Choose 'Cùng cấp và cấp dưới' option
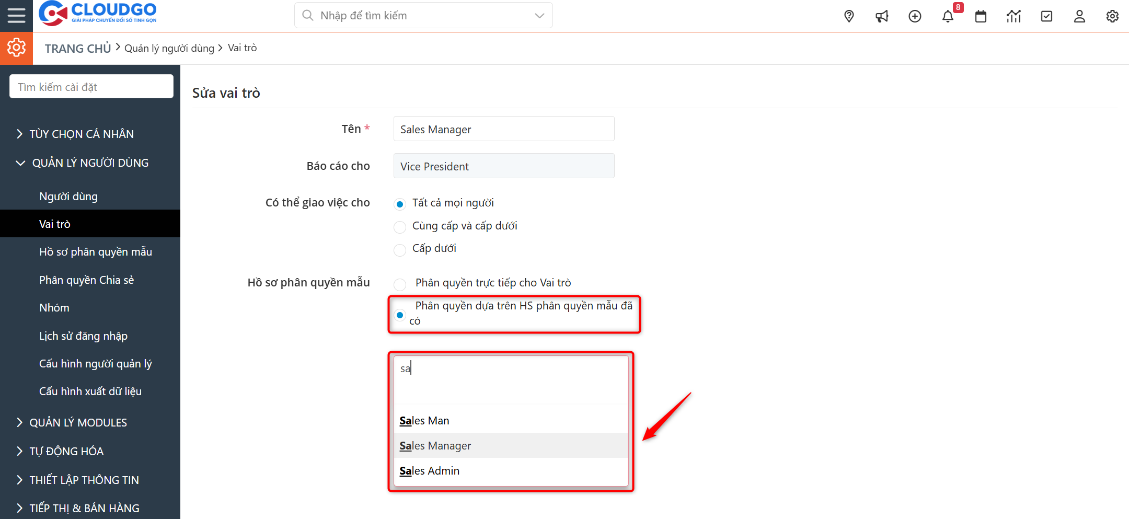The width and height of the screenshot is (1129, 519). 400,227
